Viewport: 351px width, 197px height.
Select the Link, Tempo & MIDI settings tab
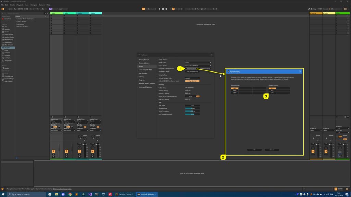pos(146,69)
